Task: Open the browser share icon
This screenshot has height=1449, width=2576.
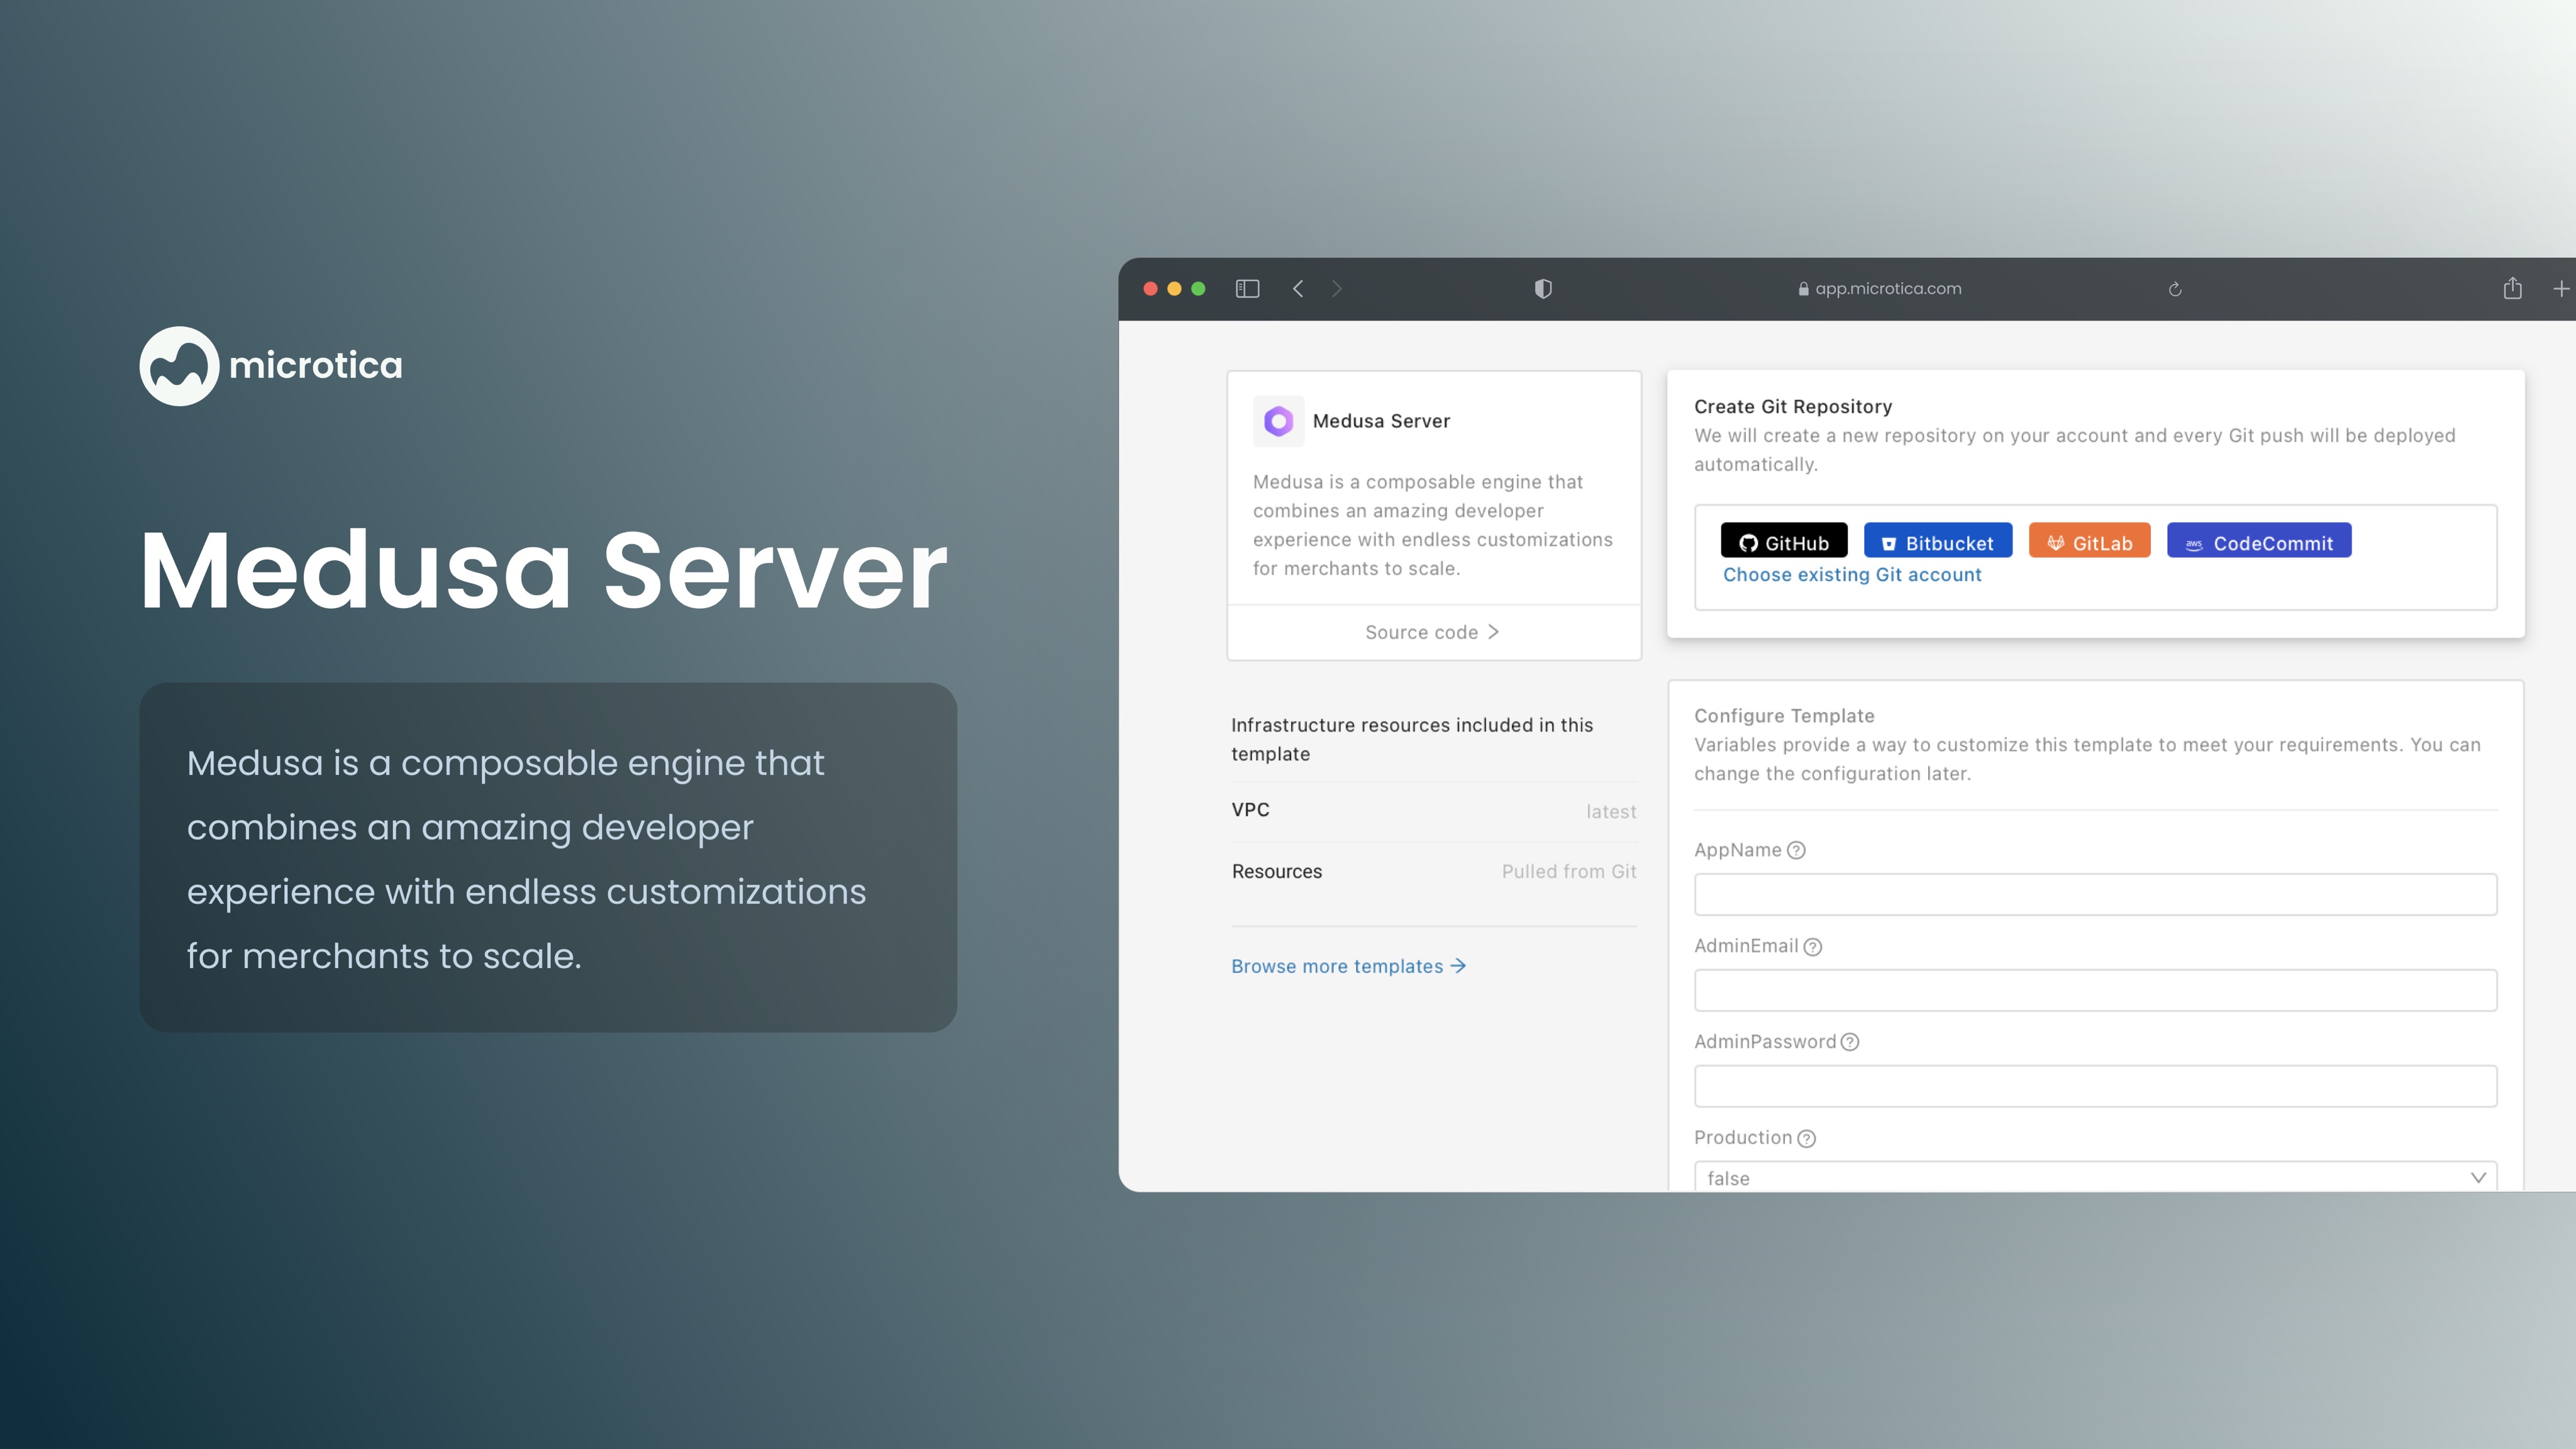Action: pos(2512,289)
